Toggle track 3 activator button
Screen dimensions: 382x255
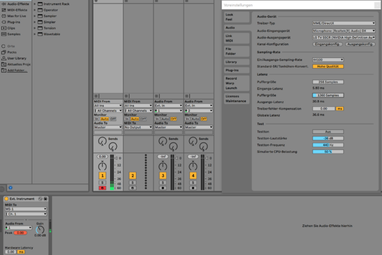coord(163,175)
